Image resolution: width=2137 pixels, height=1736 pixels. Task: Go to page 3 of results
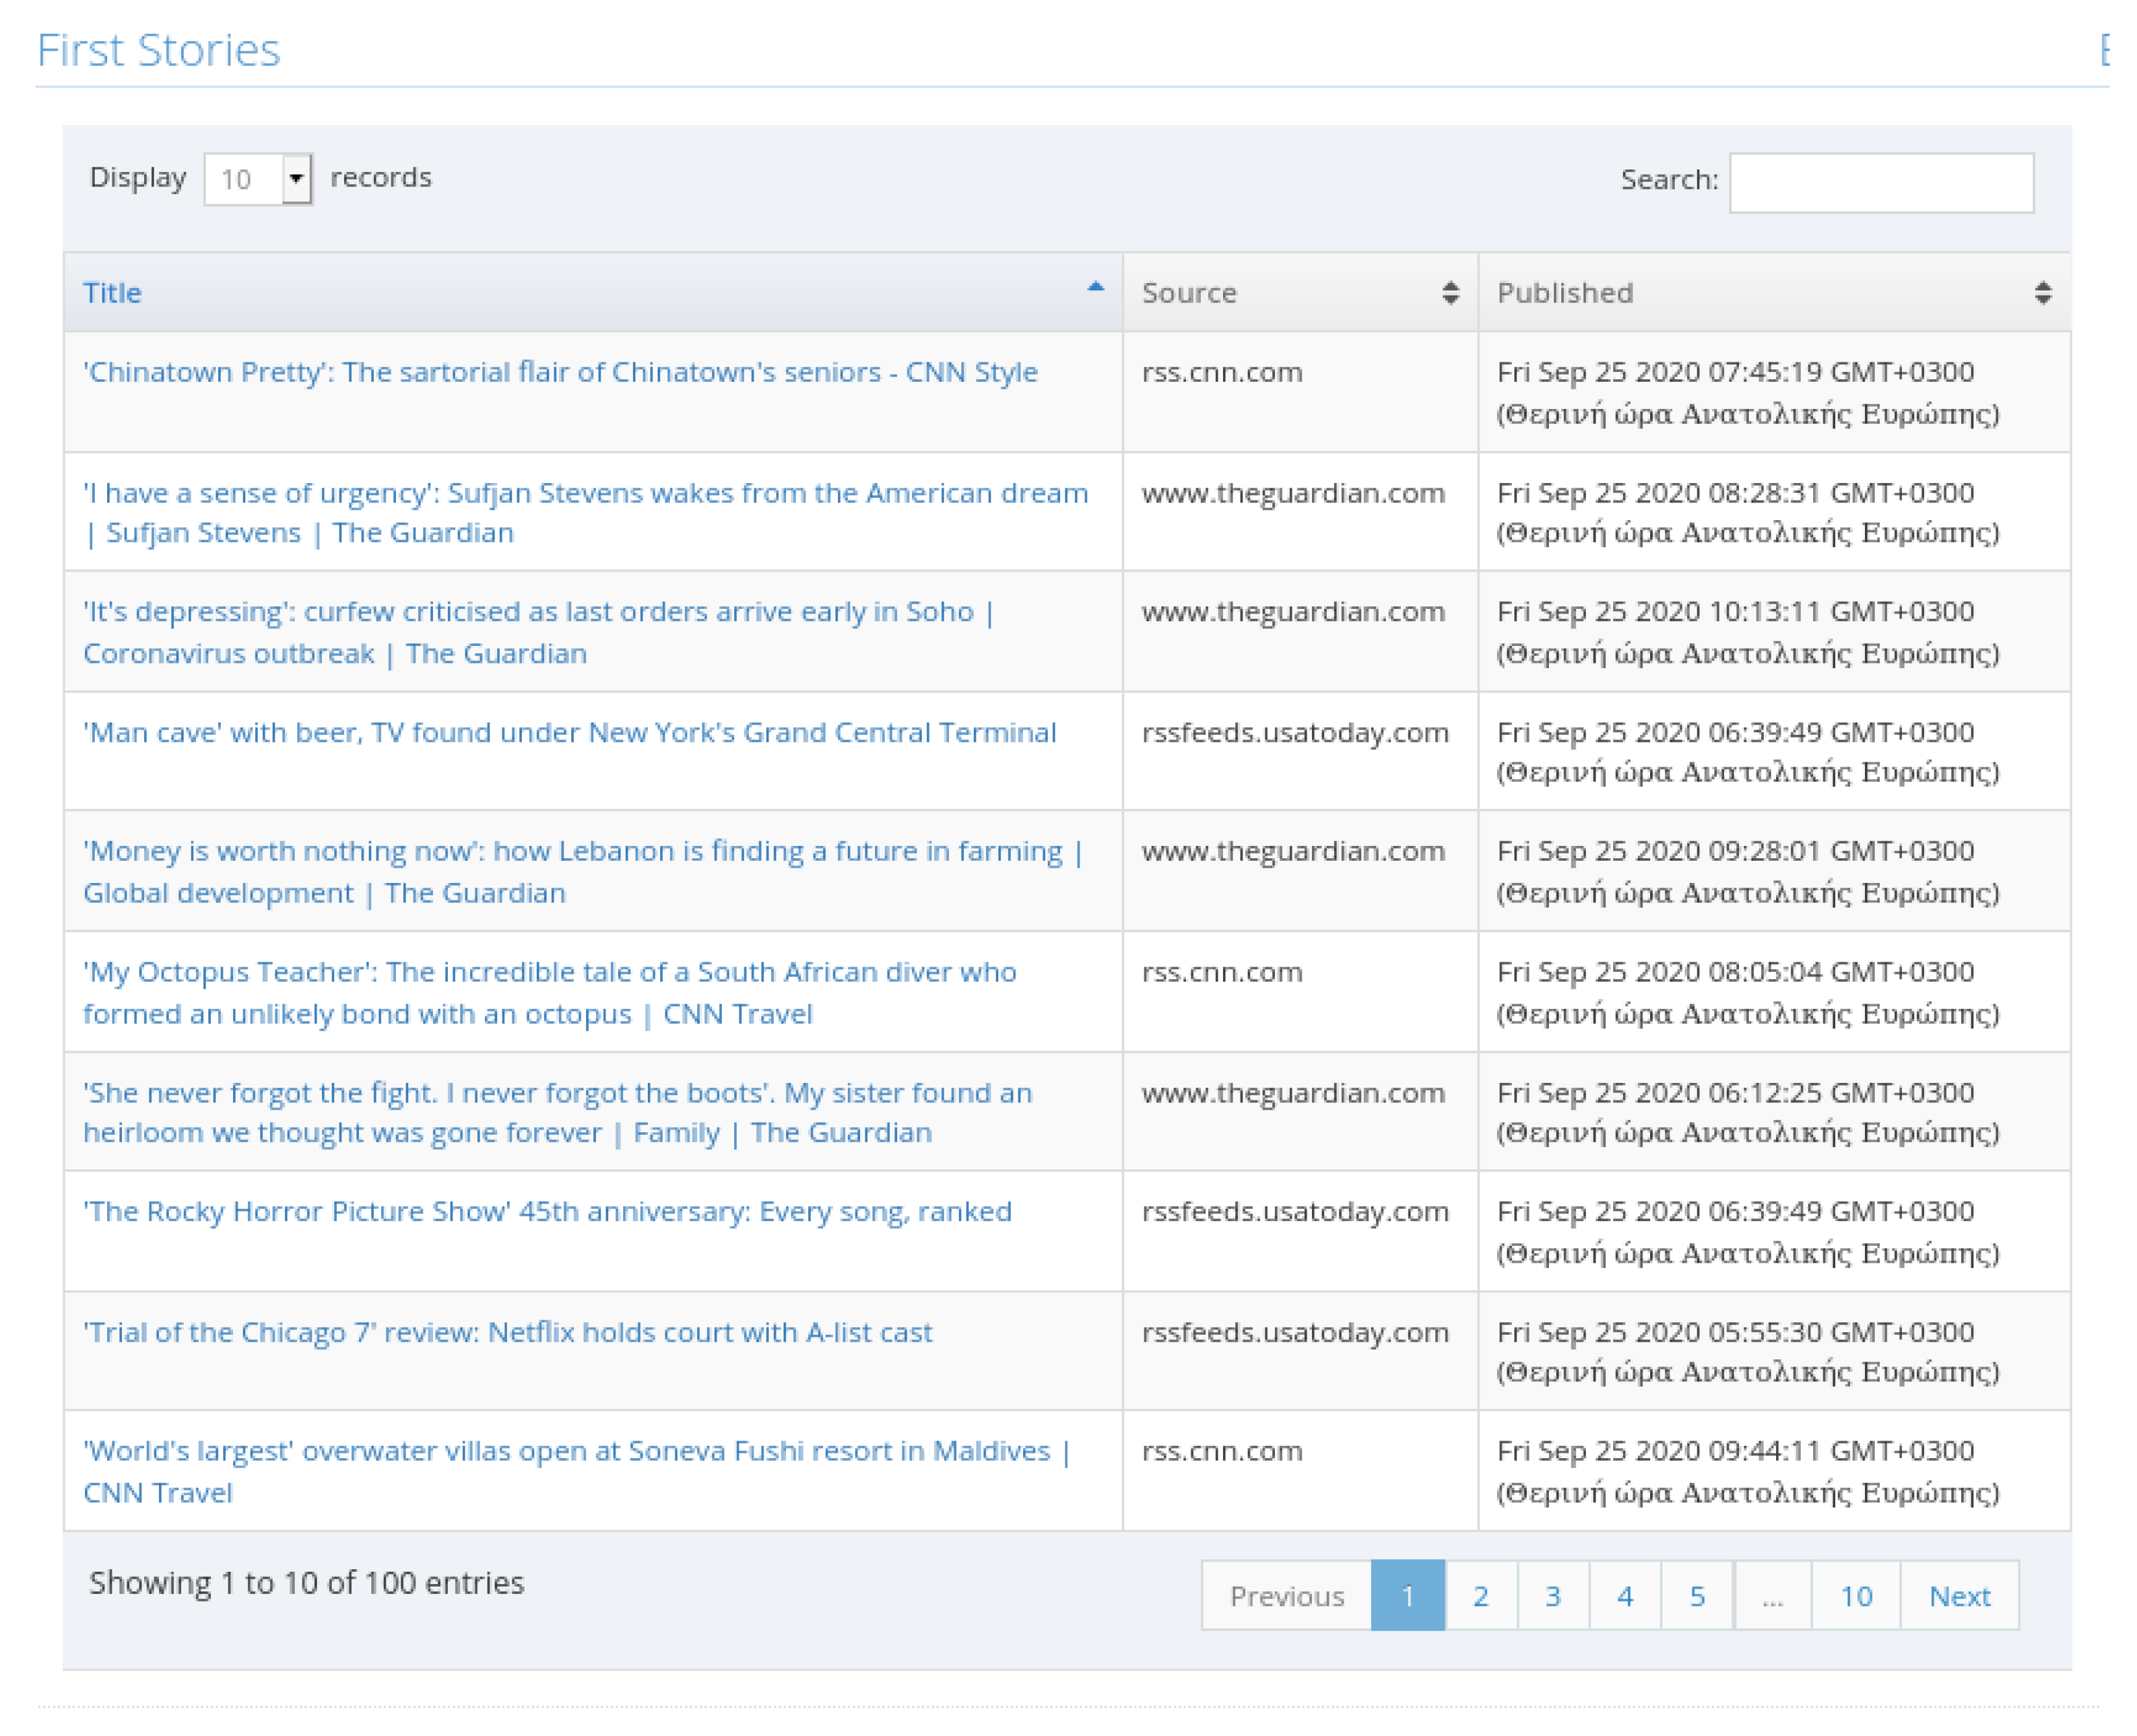coord(1552,1595)
